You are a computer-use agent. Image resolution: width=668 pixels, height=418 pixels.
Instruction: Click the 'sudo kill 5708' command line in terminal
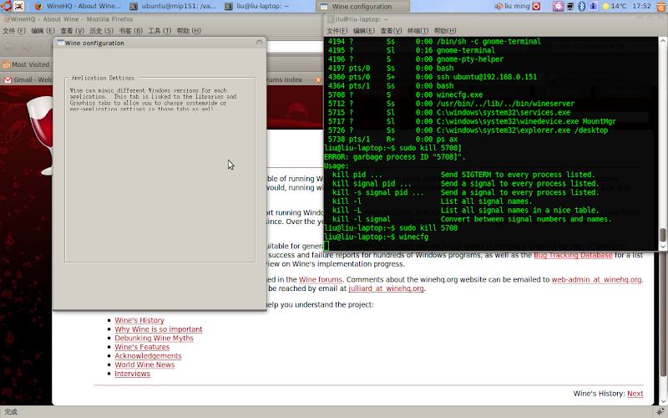391,228
